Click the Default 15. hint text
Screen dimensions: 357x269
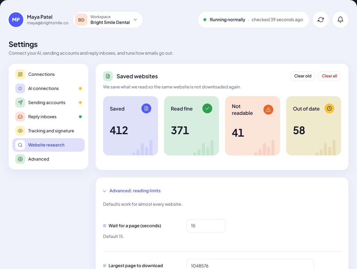coord(113,236)
